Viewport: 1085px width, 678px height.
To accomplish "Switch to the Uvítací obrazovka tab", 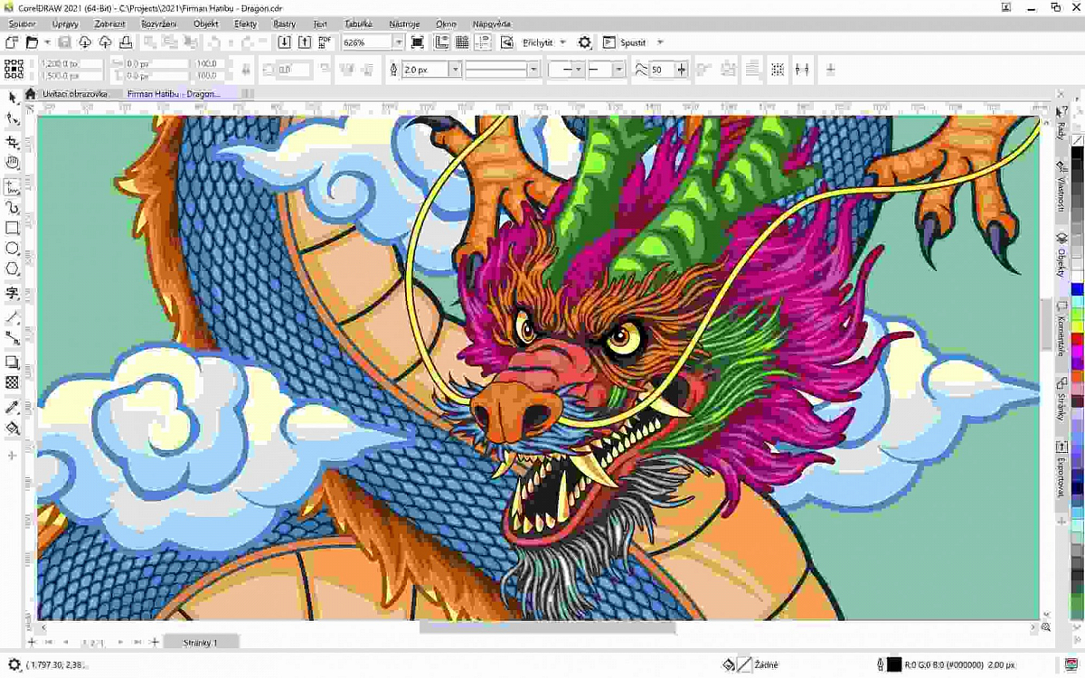I will click(x=77, y=93).
